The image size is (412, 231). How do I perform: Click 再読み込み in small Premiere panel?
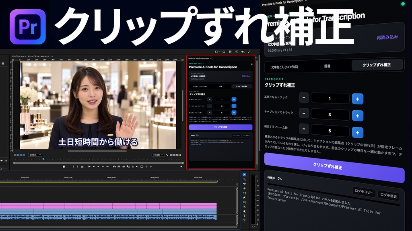(246, 76)
